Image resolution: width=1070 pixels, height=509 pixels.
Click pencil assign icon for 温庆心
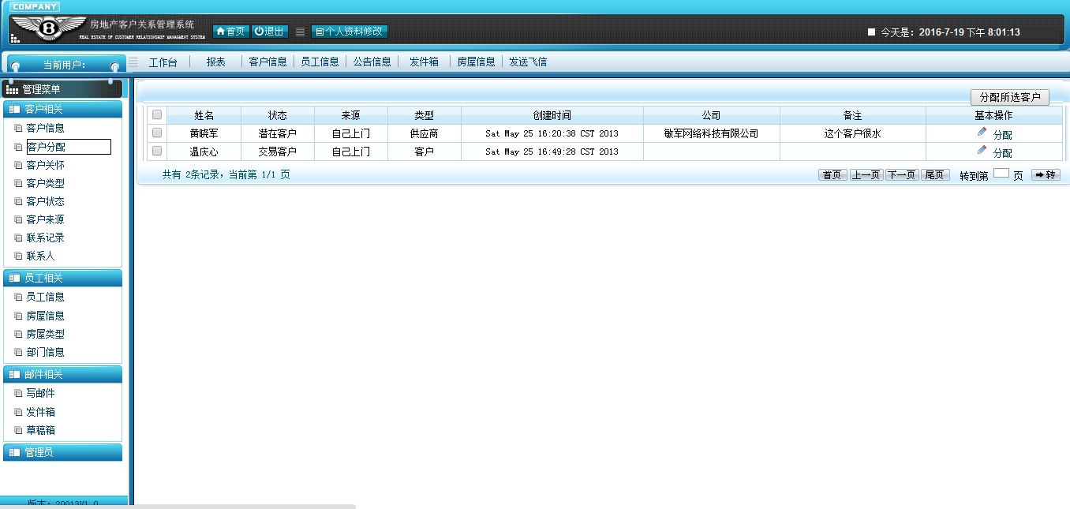[x=982, y=150]
